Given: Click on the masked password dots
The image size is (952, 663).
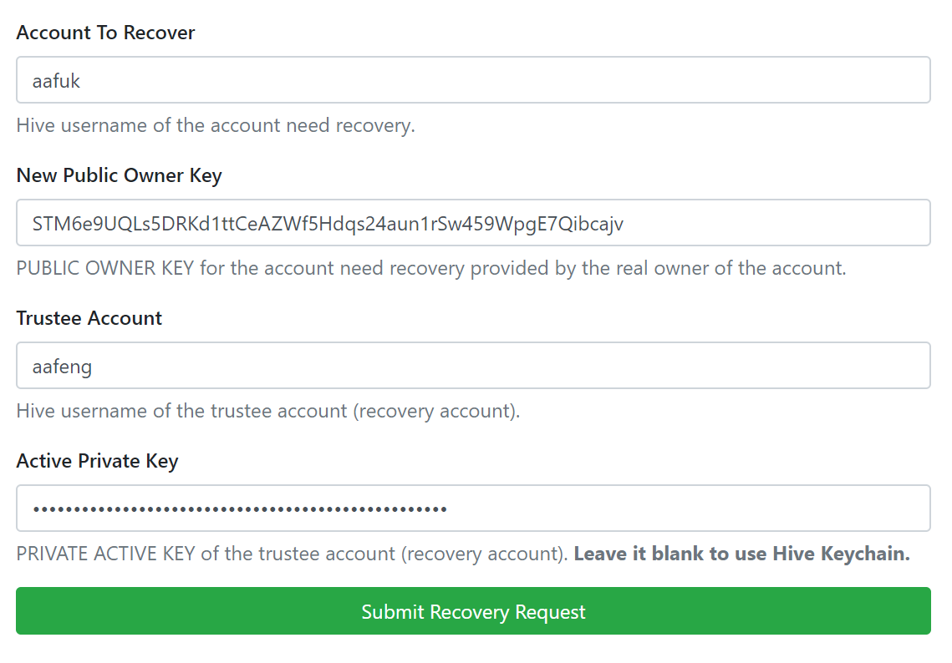Looking at the screenshot, I should [x=240, y=509].
